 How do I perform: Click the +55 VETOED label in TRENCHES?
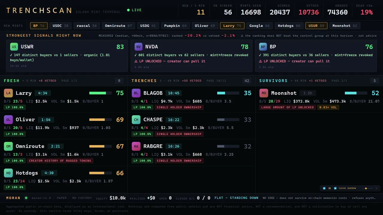pos(191,81)
